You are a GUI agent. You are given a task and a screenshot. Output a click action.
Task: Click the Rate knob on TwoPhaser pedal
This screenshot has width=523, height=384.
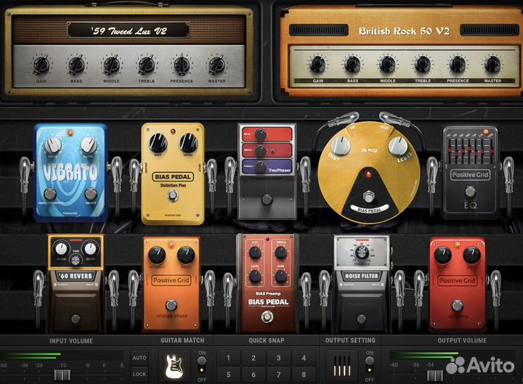261,135
